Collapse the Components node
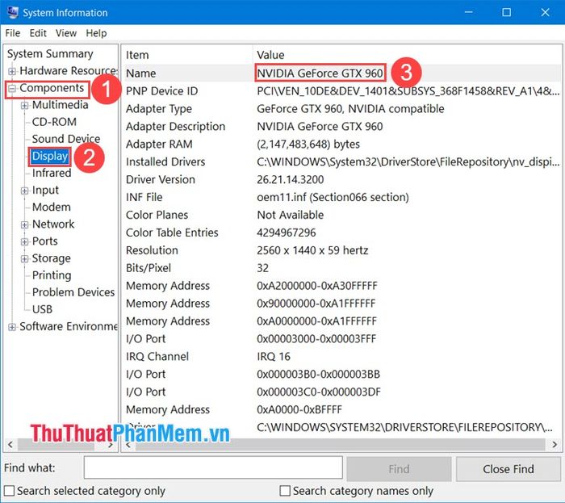Viewport: 565px width, 503px height. (x=12, y=88)
